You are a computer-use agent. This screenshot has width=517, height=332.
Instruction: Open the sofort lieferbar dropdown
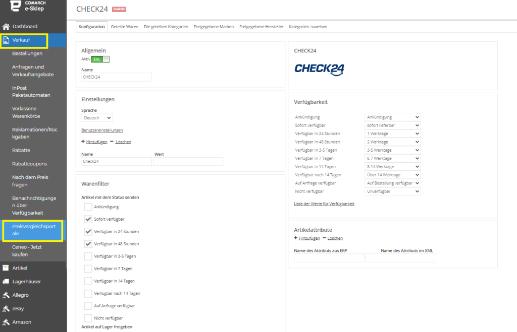pyautogui.click(x=393, y=125)
